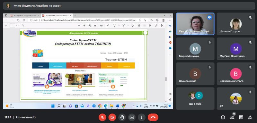Image resolution: width=257 pixels, height=123 pixels.
Task: Open the in-call chat panel
Action: tap(241, 117)
